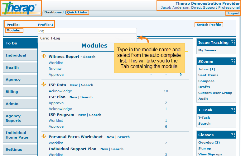Open the Agency tab
Viewport: 241px width, 156px height.
point(20,80)
